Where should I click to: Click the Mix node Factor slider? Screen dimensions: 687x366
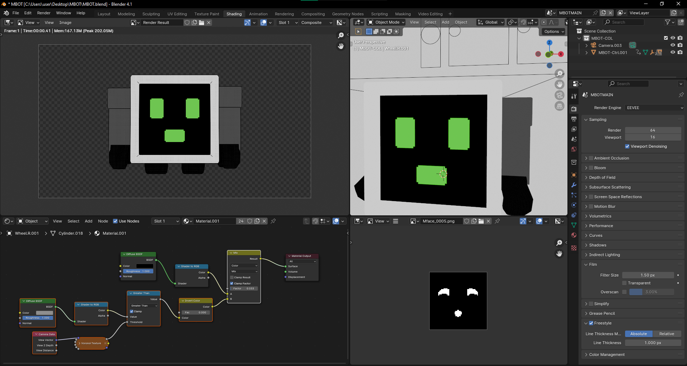(x=244, y=288)
